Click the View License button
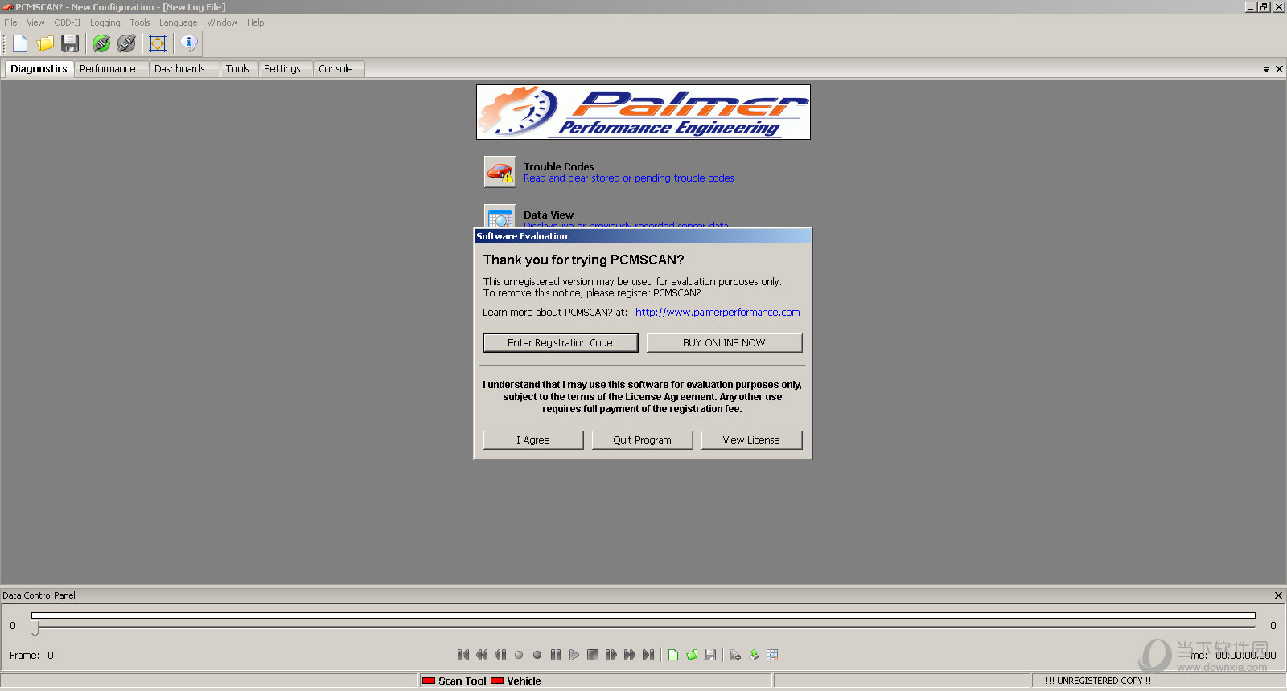 pos(751,440)
